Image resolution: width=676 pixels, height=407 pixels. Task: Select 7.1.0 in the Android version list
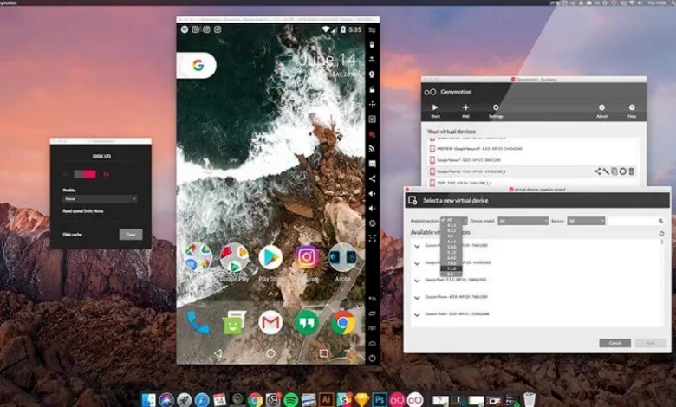452,269
